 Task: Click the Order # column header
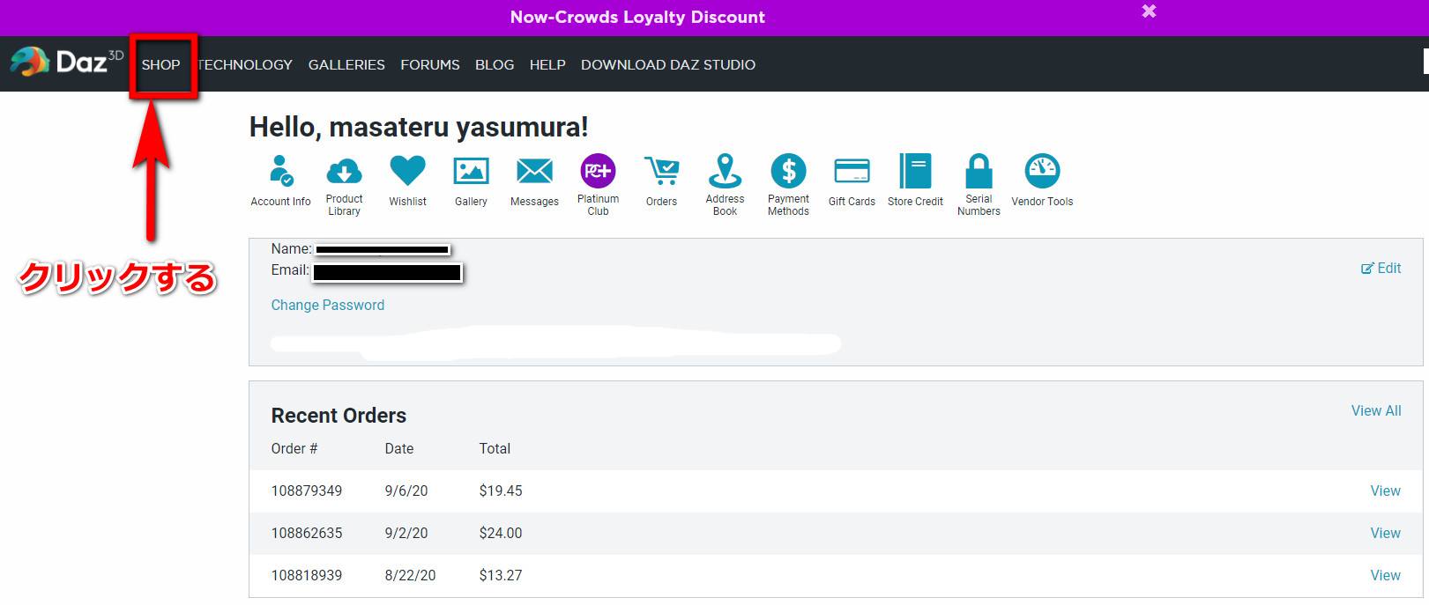pos(294,448)
